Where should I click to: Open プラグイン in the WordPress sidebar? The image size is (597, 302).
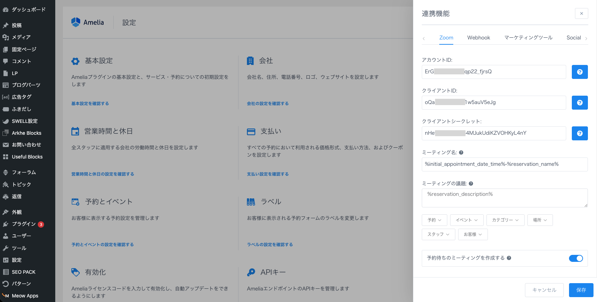point(24,224)
